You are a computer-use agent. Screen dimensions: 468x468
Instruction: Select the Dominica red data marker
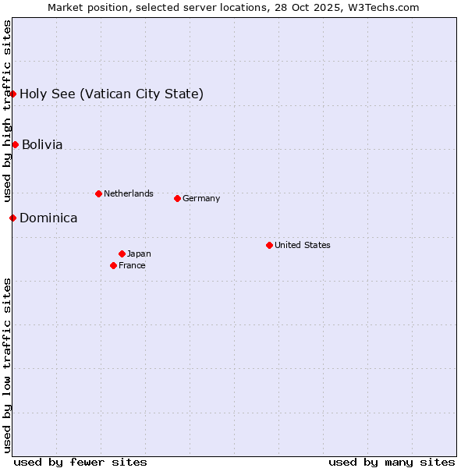point(13,218)
